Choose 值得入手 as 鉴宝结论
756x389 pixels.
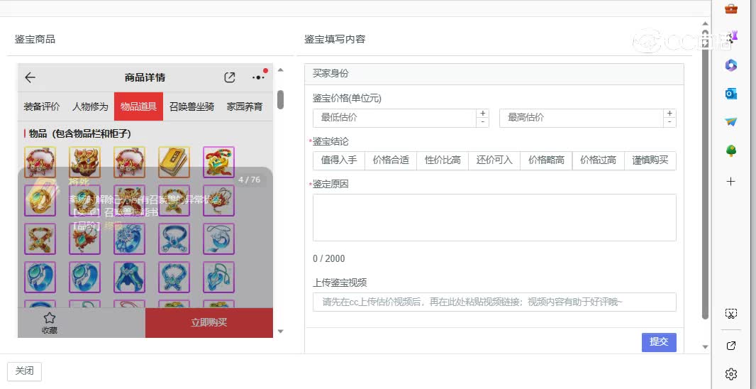coord(339,160)
